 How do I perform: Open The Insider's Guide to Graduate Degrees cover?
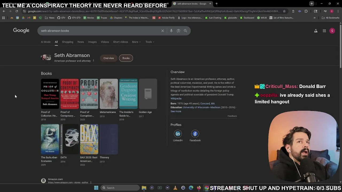128,94
